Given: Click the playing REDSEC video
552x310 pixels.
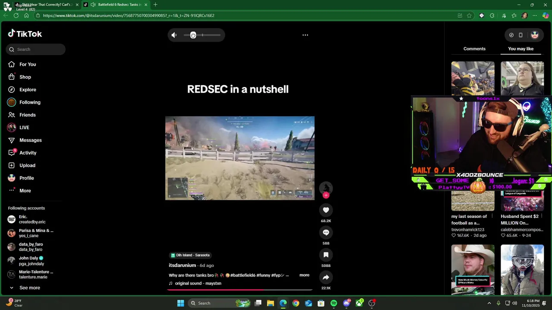Looking at the screenshot, I should 240,158.
